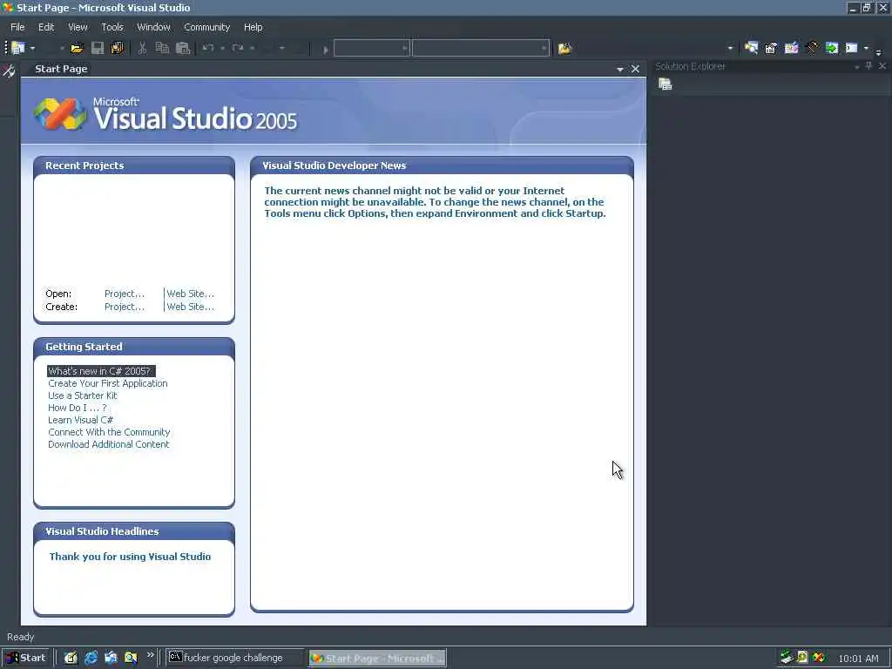Image resolution: width=892 pixels, height=669 pixels.
Task: Open the Properties Window toolbar icon
Action: pyautogui.click(x=771, y=49)
